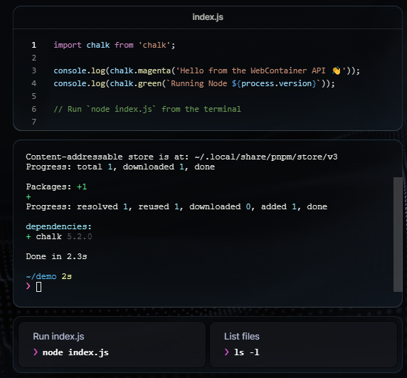Click the green plus next to chalk 5.2.0

pyautogui.click(x=28, y=237)
